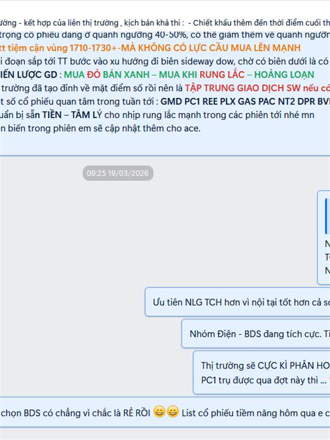Click the kịch bản khả thi header line
This screenshot has height=440, width=330.
point(165,23)
